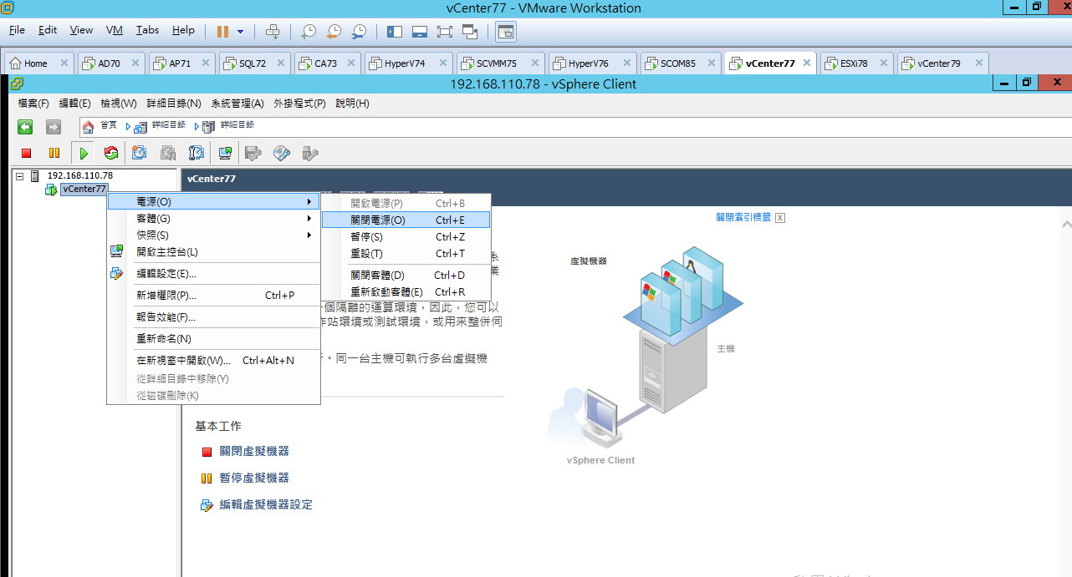Viewport: 1072px width, 577px height.
Task: Click 在新視窗中開啟(W)... context menu item
Action: [214, 361]
